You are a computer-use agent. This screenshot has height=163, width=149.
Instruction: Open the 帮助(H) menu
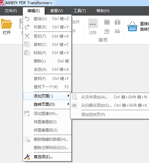pyautogui.click(x=103, y=11)
